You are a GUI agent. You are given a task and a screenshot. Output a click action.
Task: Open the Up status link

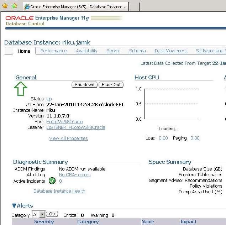coord(49,99)
